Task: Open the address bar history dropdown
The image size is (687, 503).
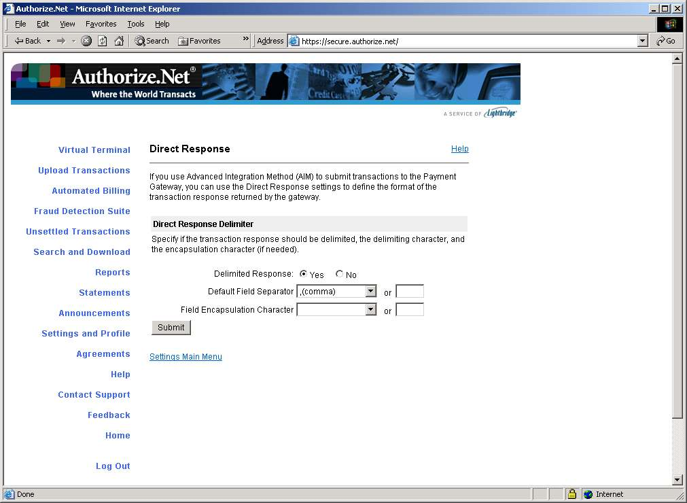Action: (x=643, y=41)
